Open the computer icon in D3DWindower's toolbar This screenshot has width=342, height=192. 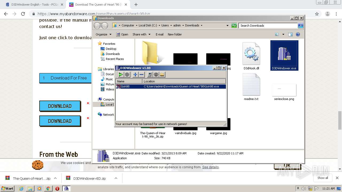pyautogui.click(x=150, y=75)
